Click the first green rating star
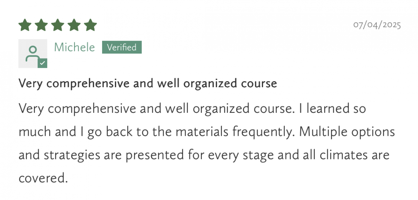This screenshot has height=200, width=418. (25, 25)
